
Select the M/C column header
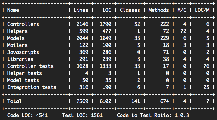click(182, 10)
